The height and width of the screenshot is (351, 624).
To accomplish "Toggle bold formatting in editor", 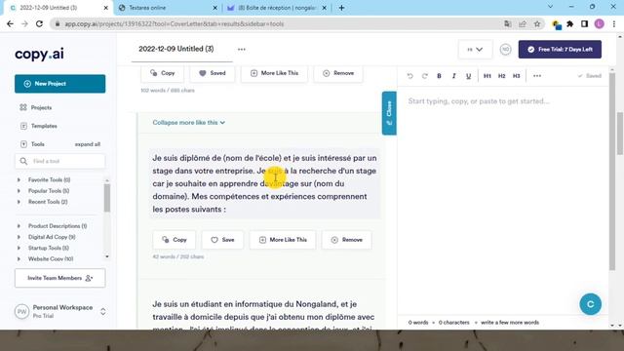I will click(x=440, y=76).
